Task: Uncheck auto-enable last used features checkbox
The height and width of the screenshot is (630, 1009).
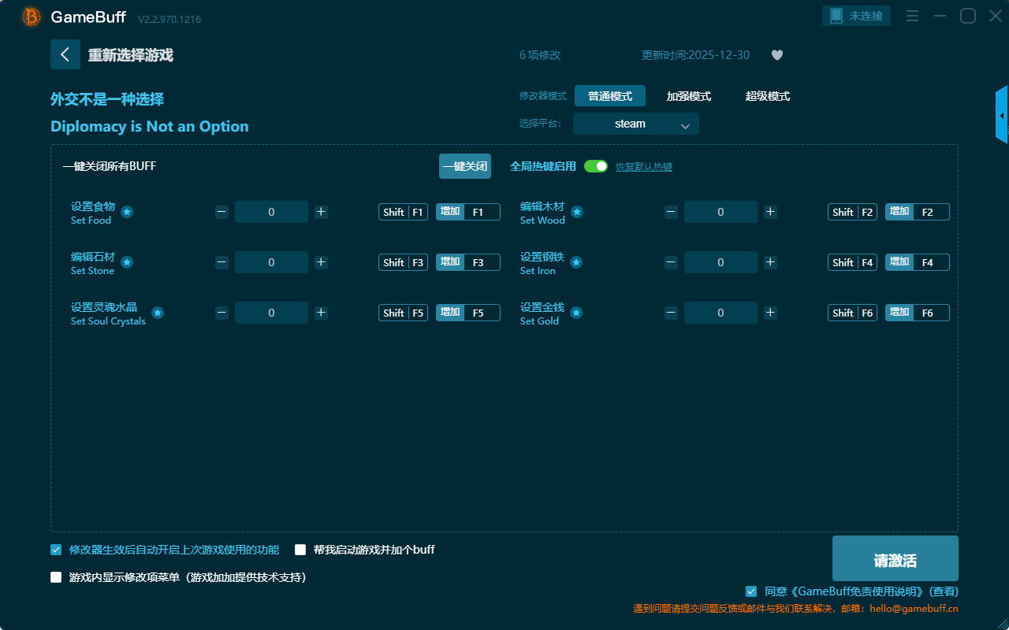Action: [x=56, y=550]
